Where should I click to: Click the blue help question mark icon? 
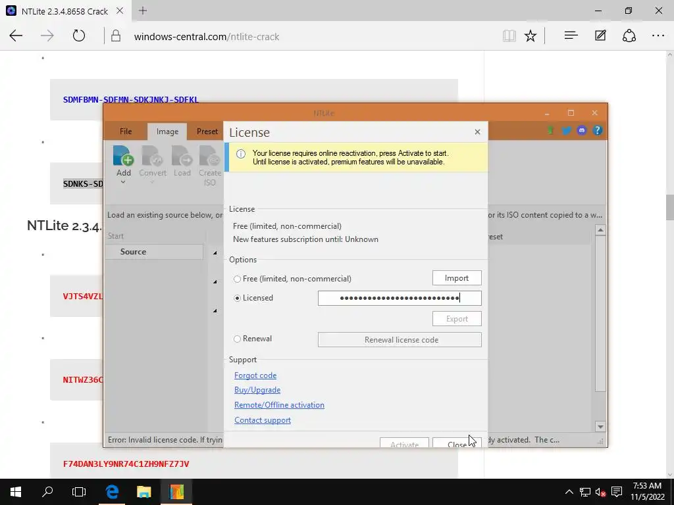(597, 130)
